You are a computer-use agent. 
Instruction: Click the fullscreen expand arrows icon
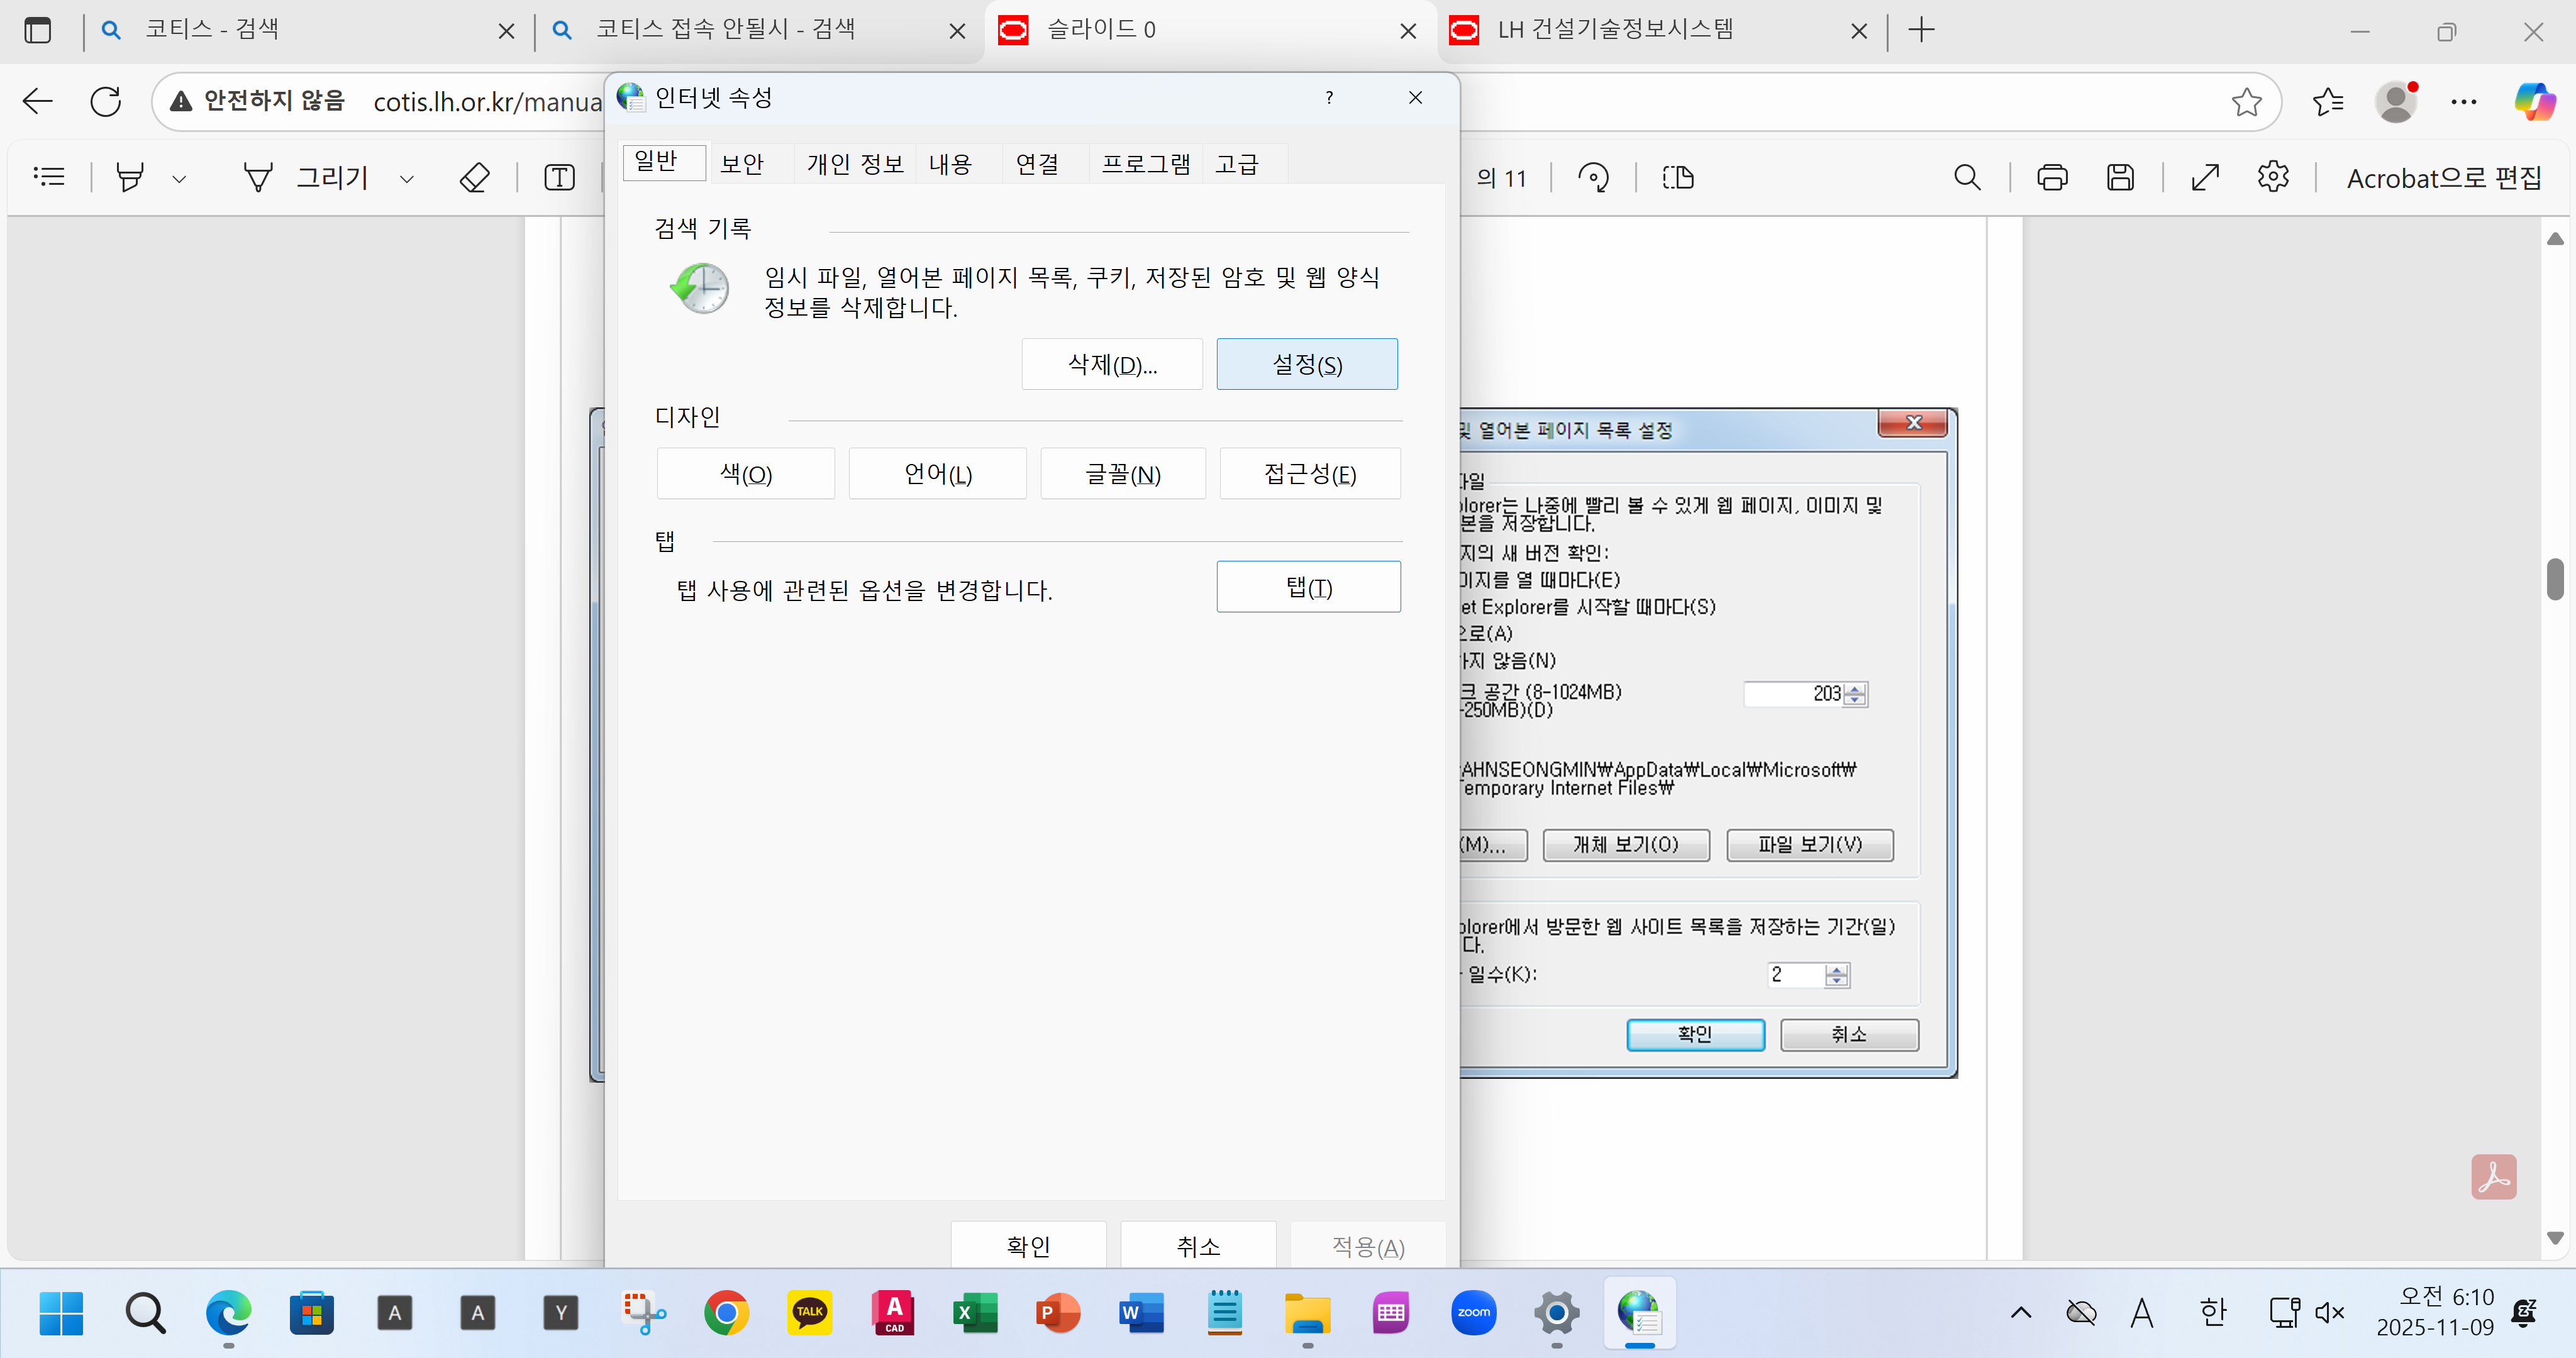point(2205,178)
